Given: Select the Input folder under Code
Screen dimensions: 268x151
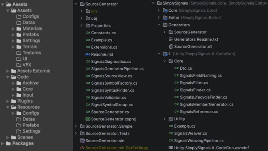Looking at the screenshot, I should pyautogui.click(x=28, y=95).
